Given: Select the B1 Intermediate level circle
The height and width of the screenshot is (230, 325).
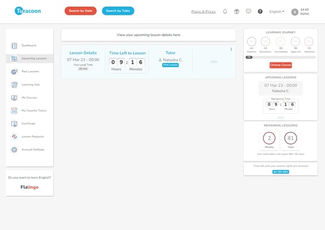Looking at the screenshot, I should pyautogui.click(x=281, y=41).
